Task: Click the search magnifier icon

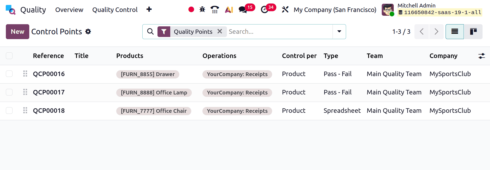Action: coord(150,32)
